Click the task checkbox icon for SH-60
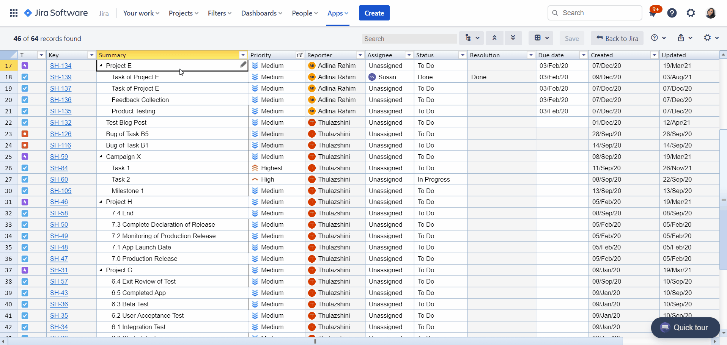727x345 pixels. pyautogui.click(x=25, y=179)
